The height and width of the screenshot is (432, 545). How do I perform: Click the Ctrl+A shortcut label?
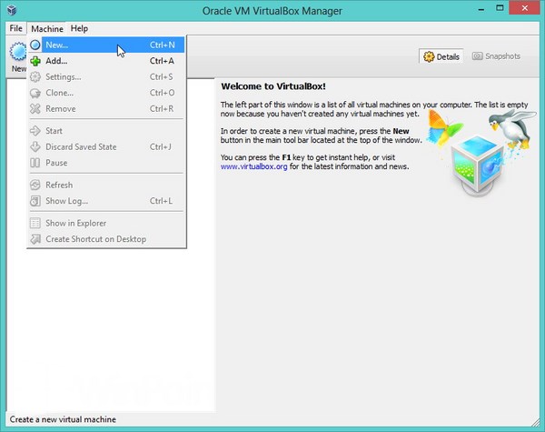pyautogui.click(x=162, y=61)
